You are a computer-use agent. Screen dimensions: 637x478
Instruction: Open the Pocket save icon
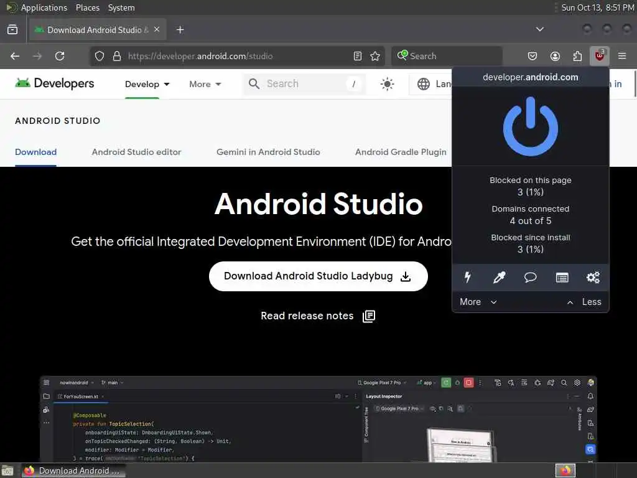532,56
